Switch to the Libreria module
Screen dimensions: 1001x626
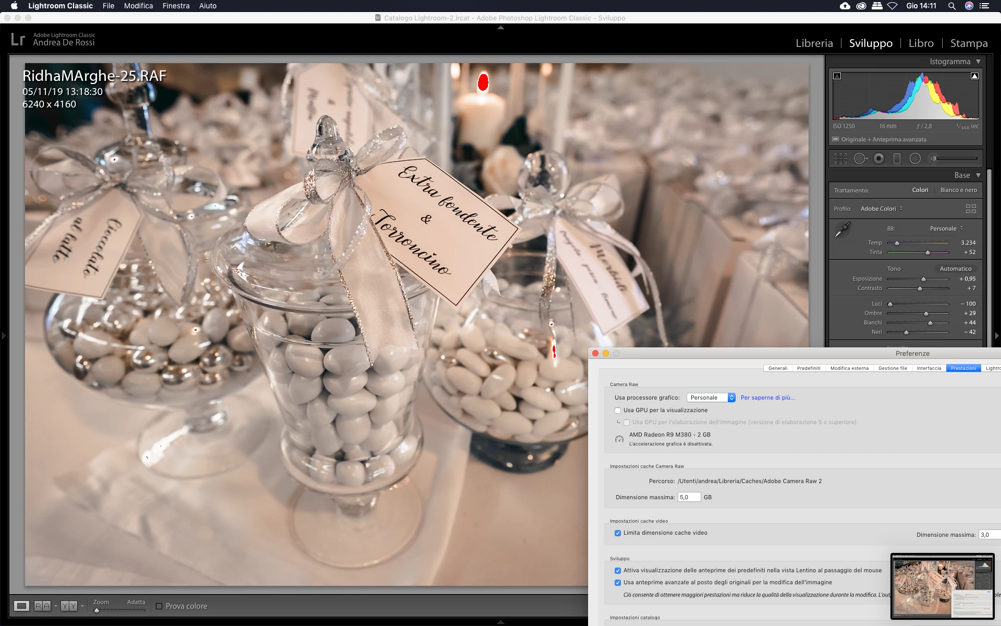pyautogui.click(x=814, y=43)
